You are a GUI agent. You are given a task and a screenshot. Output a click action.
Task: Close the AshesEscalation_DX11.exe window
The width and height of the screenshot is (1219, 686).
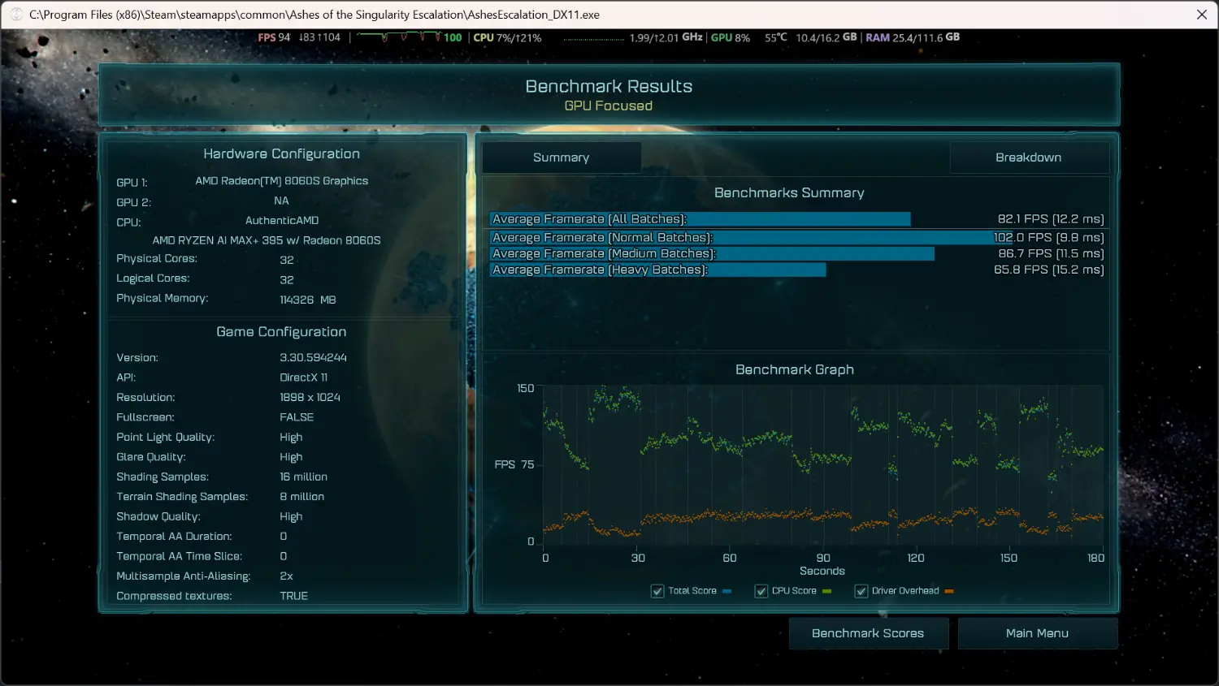(x=1202, y=15)
